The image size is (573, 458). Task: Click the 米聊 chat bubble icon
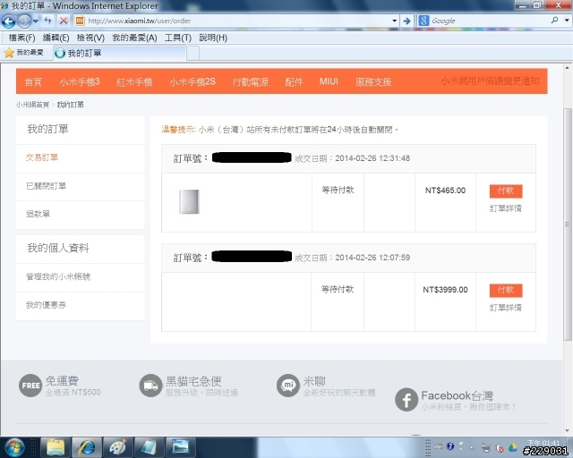[x=288, y=386]
